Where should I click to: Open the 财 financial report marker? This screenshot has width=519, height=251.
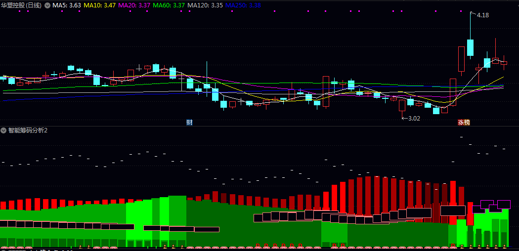(x=189, y=123)
